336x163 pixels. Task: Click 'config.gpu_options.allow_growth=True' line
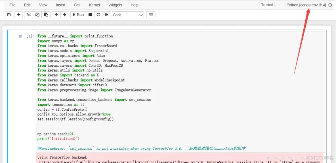tap(74, 114)
